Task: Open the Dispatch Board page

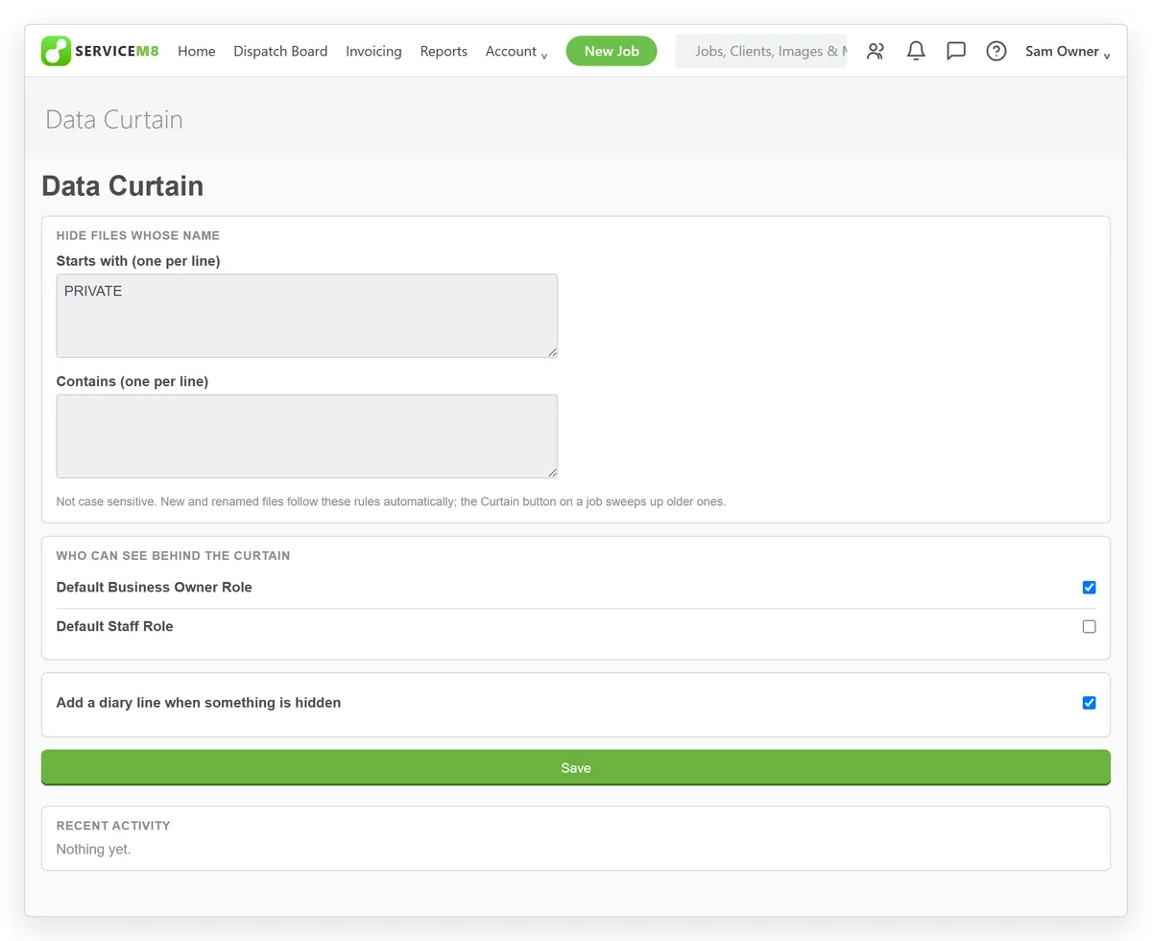Action: coord(280,51)
